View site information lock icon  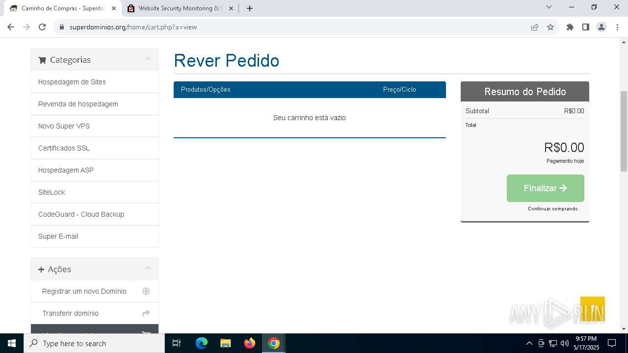tap(62, 27)
